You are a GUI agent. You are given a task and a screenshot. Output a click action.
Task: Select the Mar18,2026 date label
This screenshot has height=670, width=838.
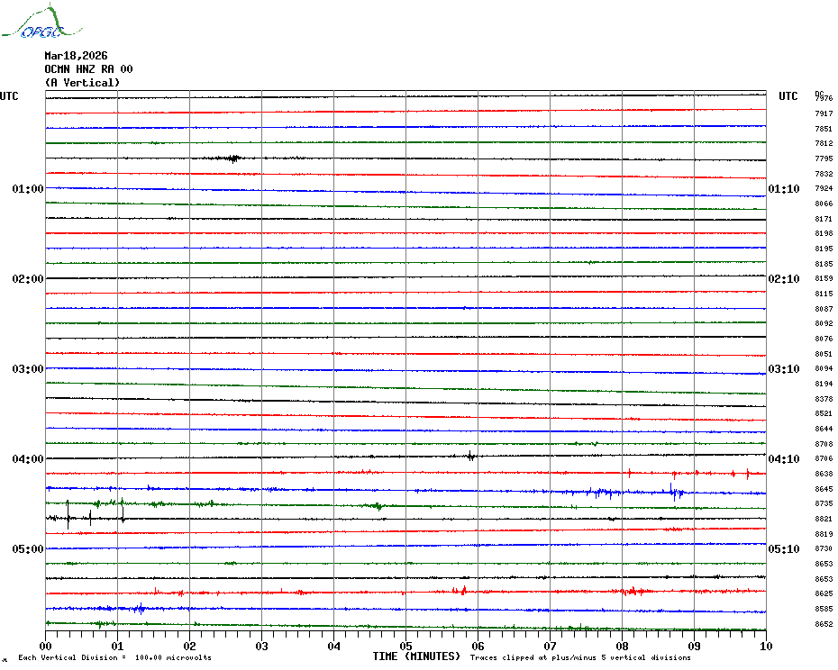(x=76, y=56)
